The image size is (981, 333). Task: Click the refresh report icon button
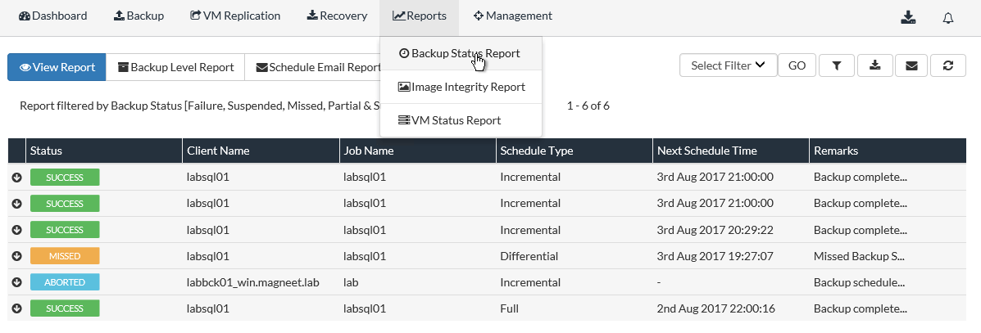[948, 66]
